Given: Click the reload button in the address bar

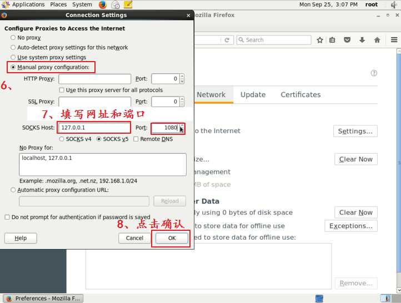Looking at the screenshot, I should tap(227, 40).
